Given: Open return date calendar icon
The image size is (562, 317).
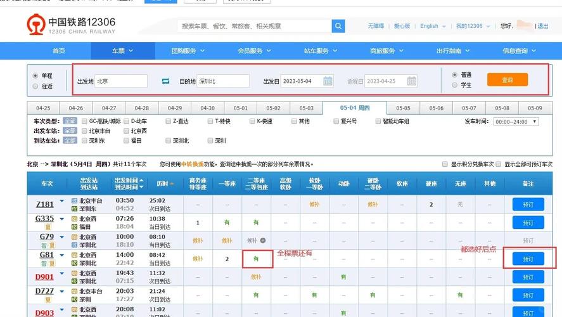Looking at the screenshot, I should click(411, 81).
